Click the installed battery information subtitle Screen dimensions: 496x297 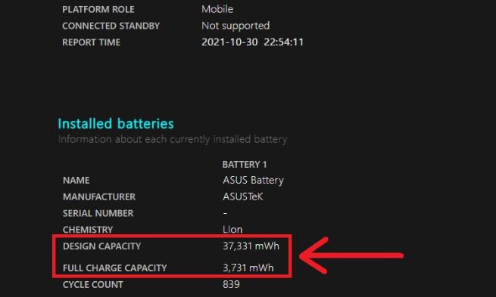pyautogui.click(x=173, y=139)
